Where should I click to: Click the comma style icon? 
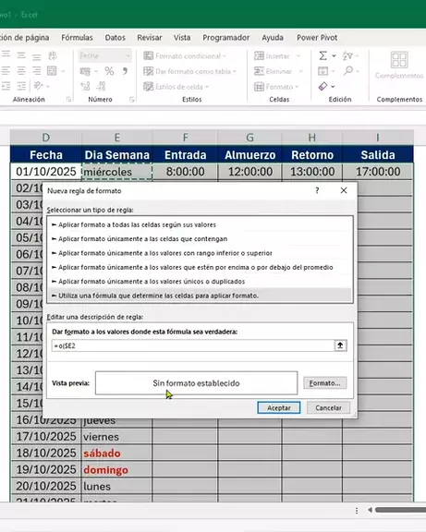125,71
